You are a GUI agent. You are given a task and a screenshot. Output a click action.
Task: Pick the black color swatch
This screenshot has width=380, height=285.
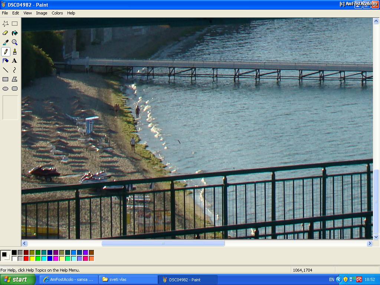14,253
